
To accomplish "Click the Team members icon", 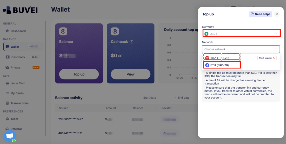I will (8, 119).
